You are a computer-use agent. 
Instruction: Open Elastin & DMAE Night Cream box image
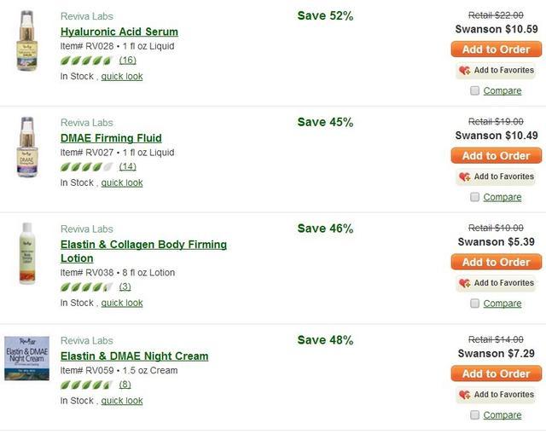(x=26, y=358)
